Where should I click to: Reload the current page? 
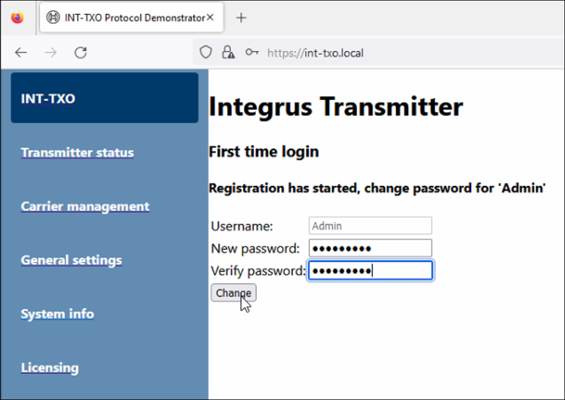(x=81, y=53)
